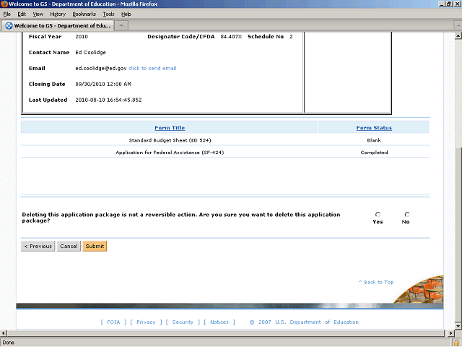
Task: Click the fiscal year value 2010
Action: coord(82,37)
